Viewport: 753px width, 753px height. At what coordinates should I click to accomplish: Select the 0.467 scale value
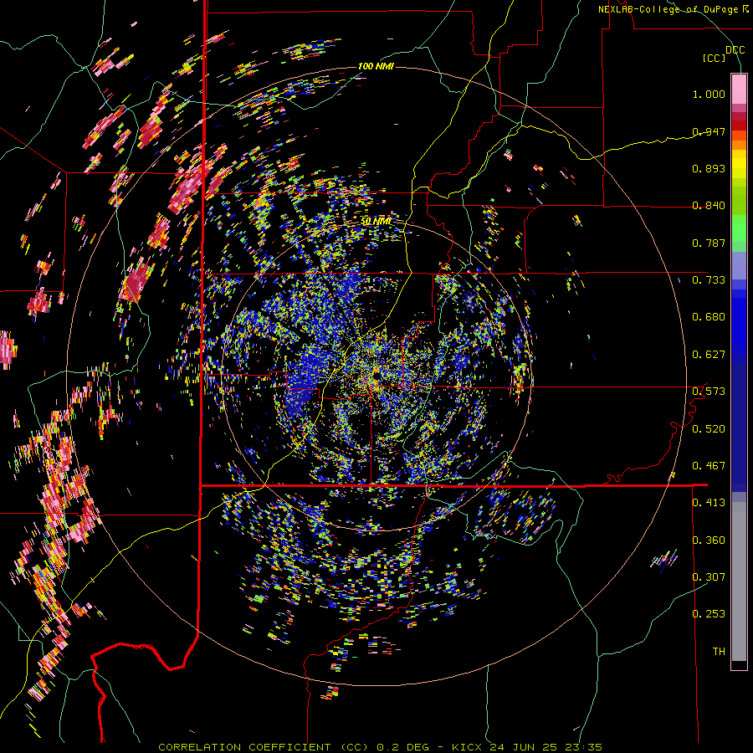click(x=709, y=466)
